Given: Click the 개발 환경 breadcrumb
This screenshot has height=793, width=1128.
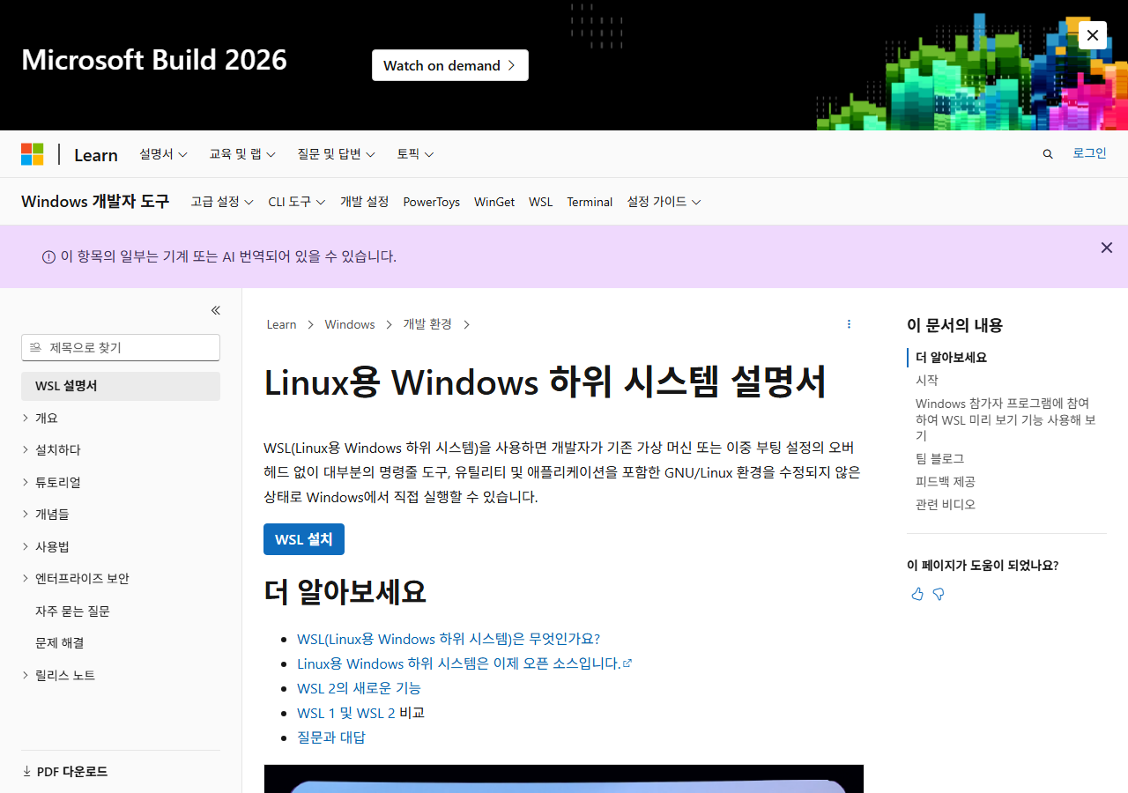Looking at the screenshot, I should 427,324.
